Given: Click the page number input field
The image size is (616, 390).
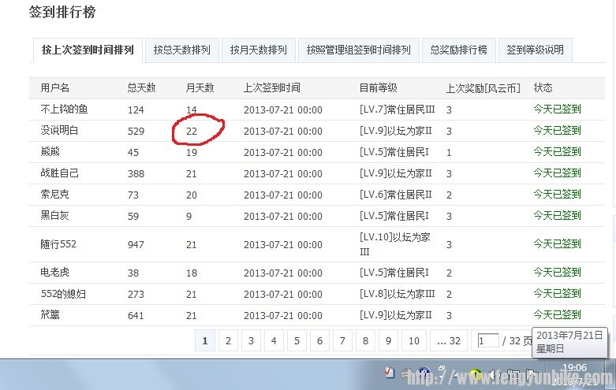Looking at the screenshot, I should (x=487, y=340).
